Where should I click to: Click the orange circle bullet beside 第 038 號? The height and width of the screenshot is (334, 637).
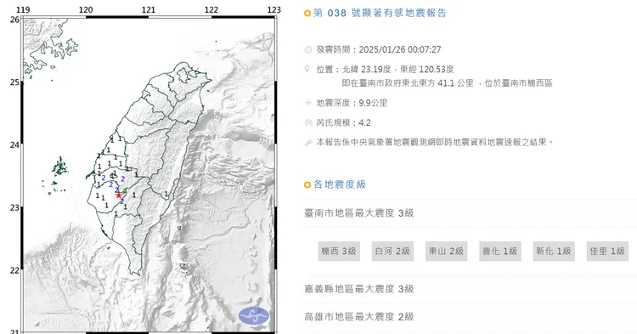(307, 14)
